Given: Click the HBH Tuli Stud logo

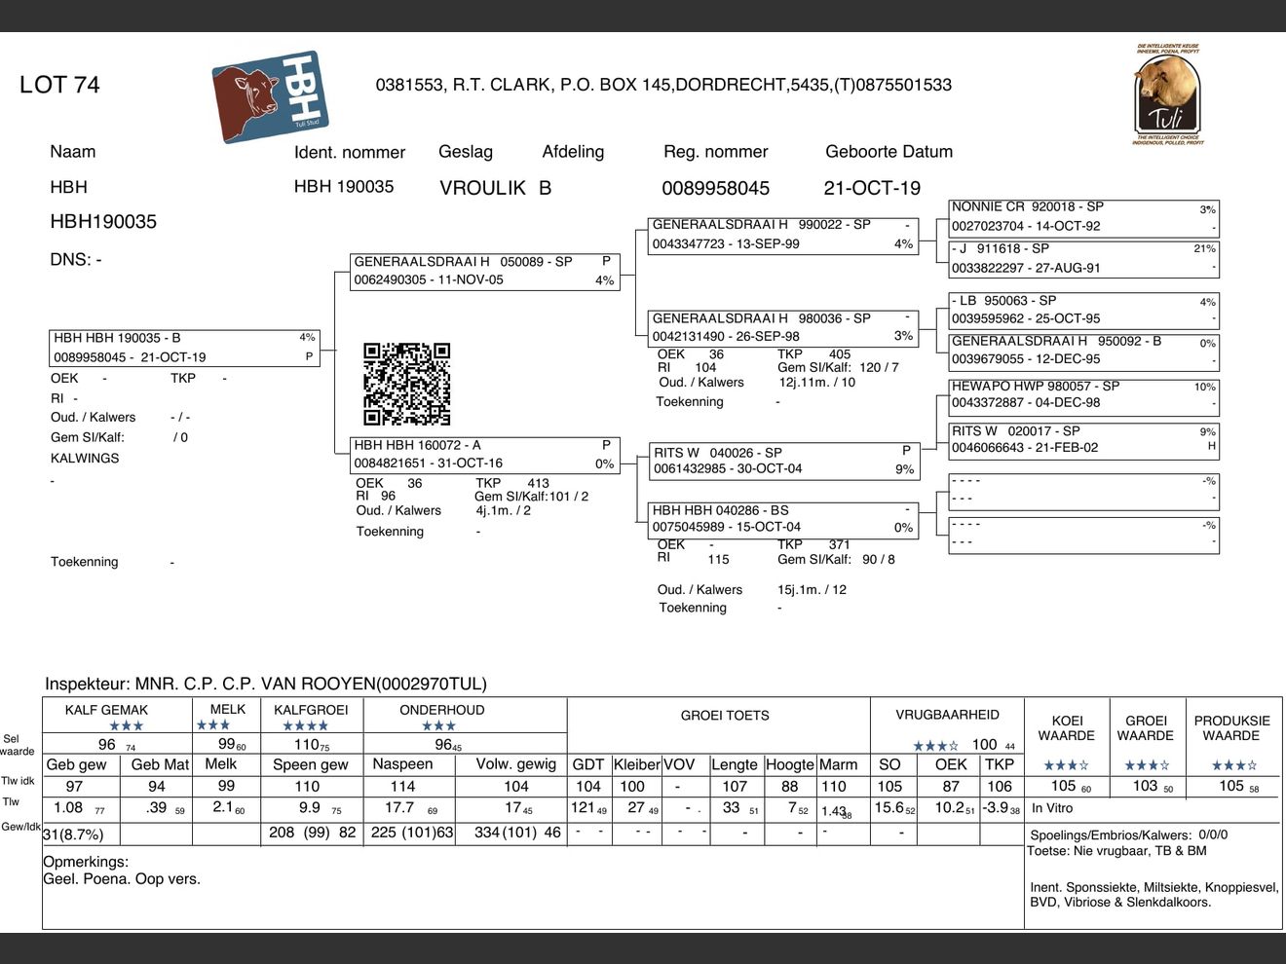Looking at the screenshot, I should coord(270,97).
